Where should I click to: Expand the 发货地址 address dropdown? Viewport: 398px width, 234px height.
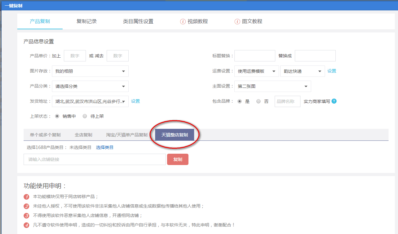[x=90, y=101]
